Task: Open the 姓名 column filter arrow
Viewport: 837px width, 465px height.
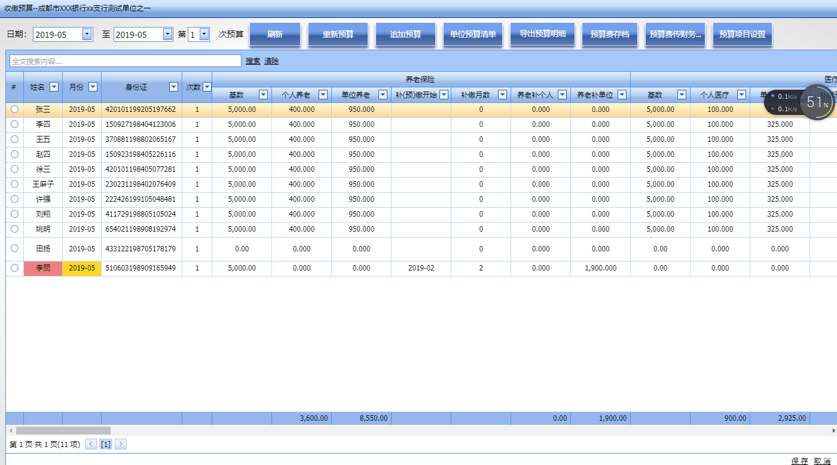Action: pyautogui.click(x=54, y=87)
